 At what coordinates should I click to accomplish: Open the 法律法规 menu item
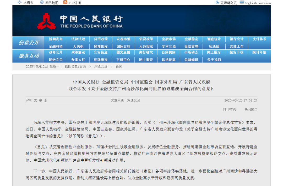point(78,39)
